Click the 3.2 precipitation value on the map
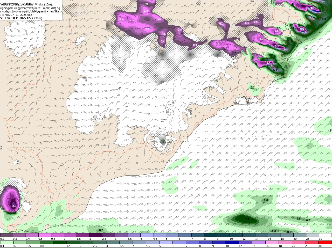Image resolution: width=332 pixels, height=248 pixels. point(277,46)
